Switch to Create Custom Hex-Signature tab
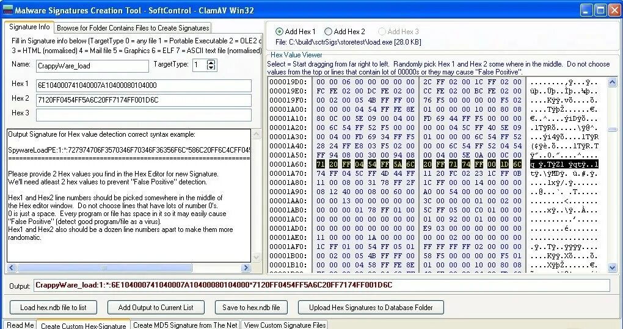Viewport: 623px width, 329px height. click(x=84, y=325)
